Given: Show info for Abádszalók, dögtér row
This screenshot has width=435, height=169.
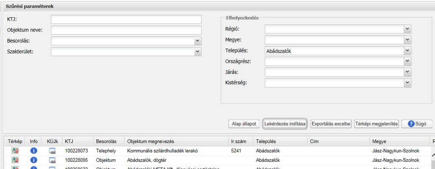Looking at the screenshot, I should pos(34,160).
